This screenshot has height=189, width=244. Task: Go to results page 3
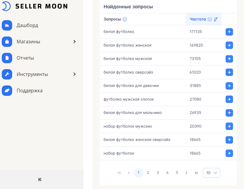(158, 173)
